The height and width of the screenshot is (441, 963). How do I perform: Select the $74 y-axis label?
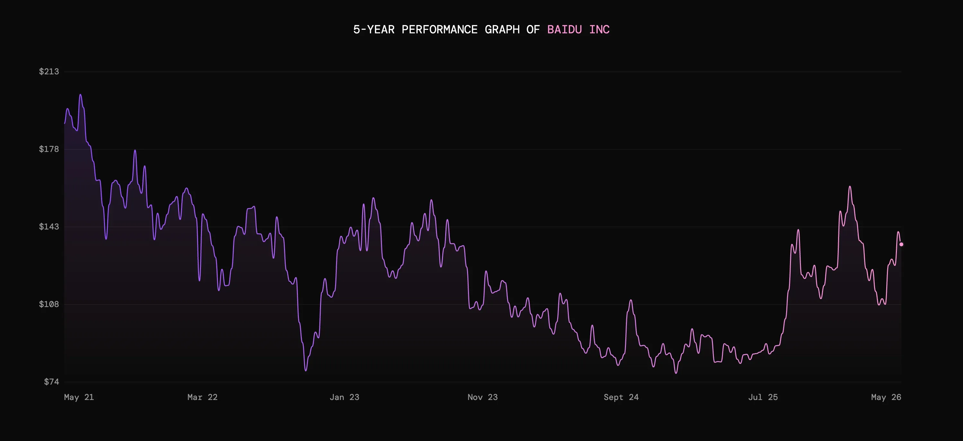coord(52,382)
